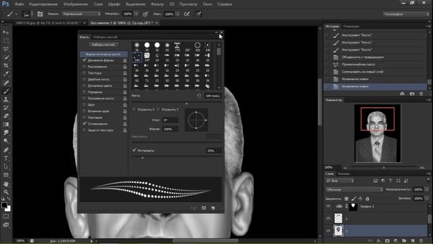Open the Фильтр menu
Viewport: 433px width, 244px height.
pos(157,4)
